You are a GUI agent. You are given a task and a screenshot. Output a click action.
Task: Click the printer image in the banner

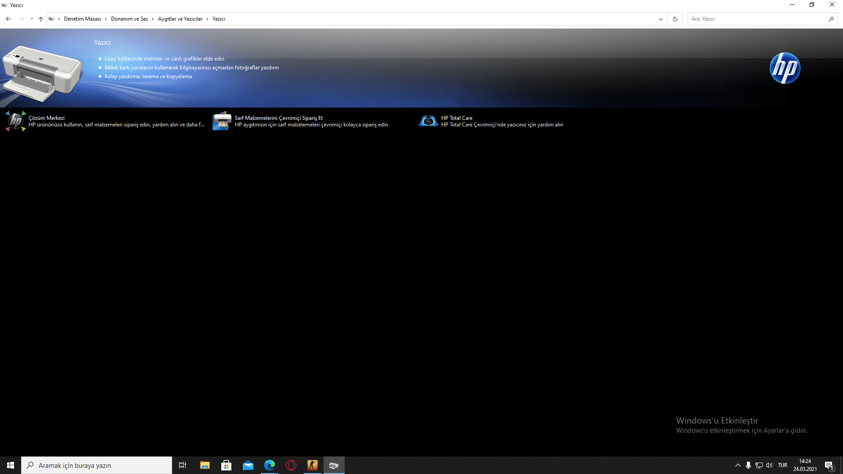point(42,72)
